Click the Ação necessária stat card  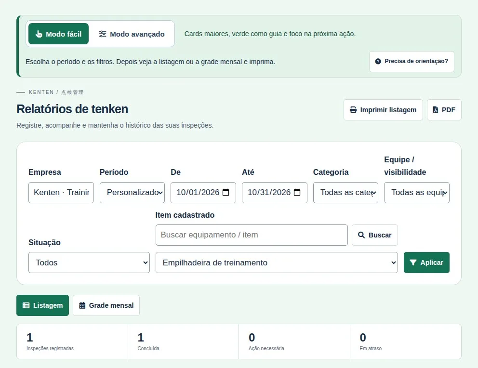pos(294,342)
